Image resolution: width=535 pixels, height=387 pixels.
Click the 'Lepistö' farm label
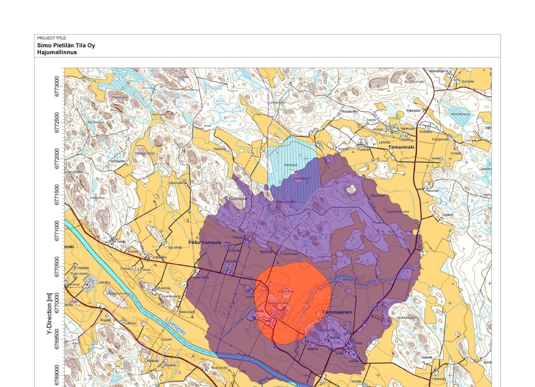(x=448, y=214)
